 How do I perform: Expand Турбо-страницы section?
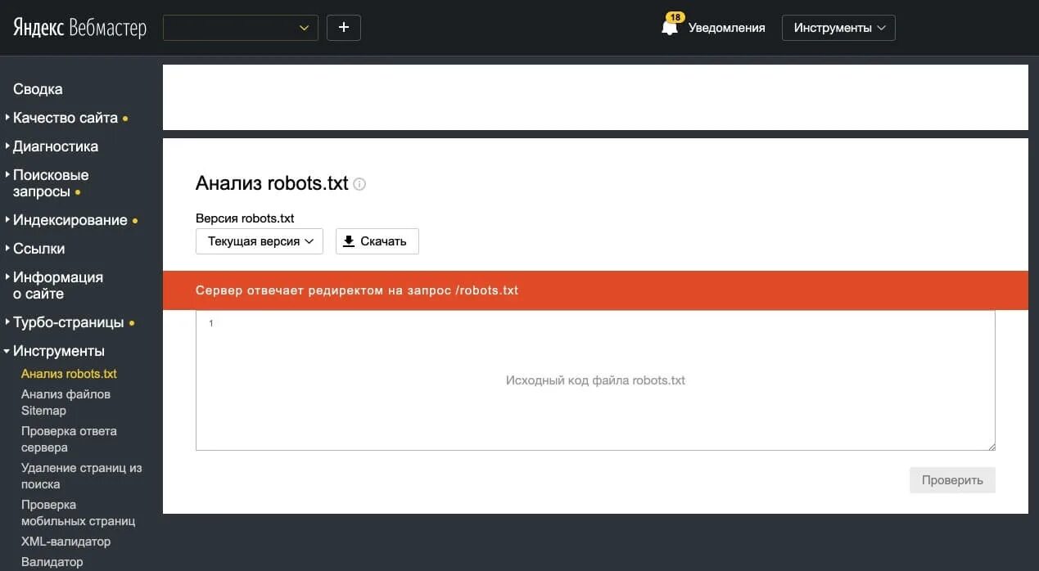click(x=69, y=322)
